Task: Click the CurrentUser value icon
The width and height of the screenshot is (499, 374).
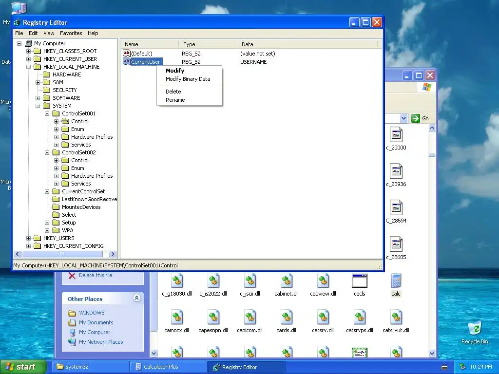Action: (127, 61)
